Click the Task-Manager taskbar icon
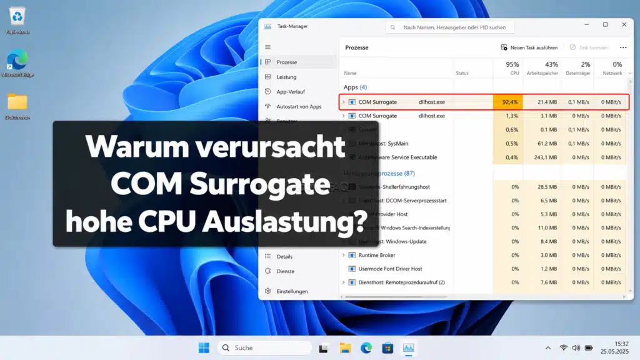 click(409, 347)
